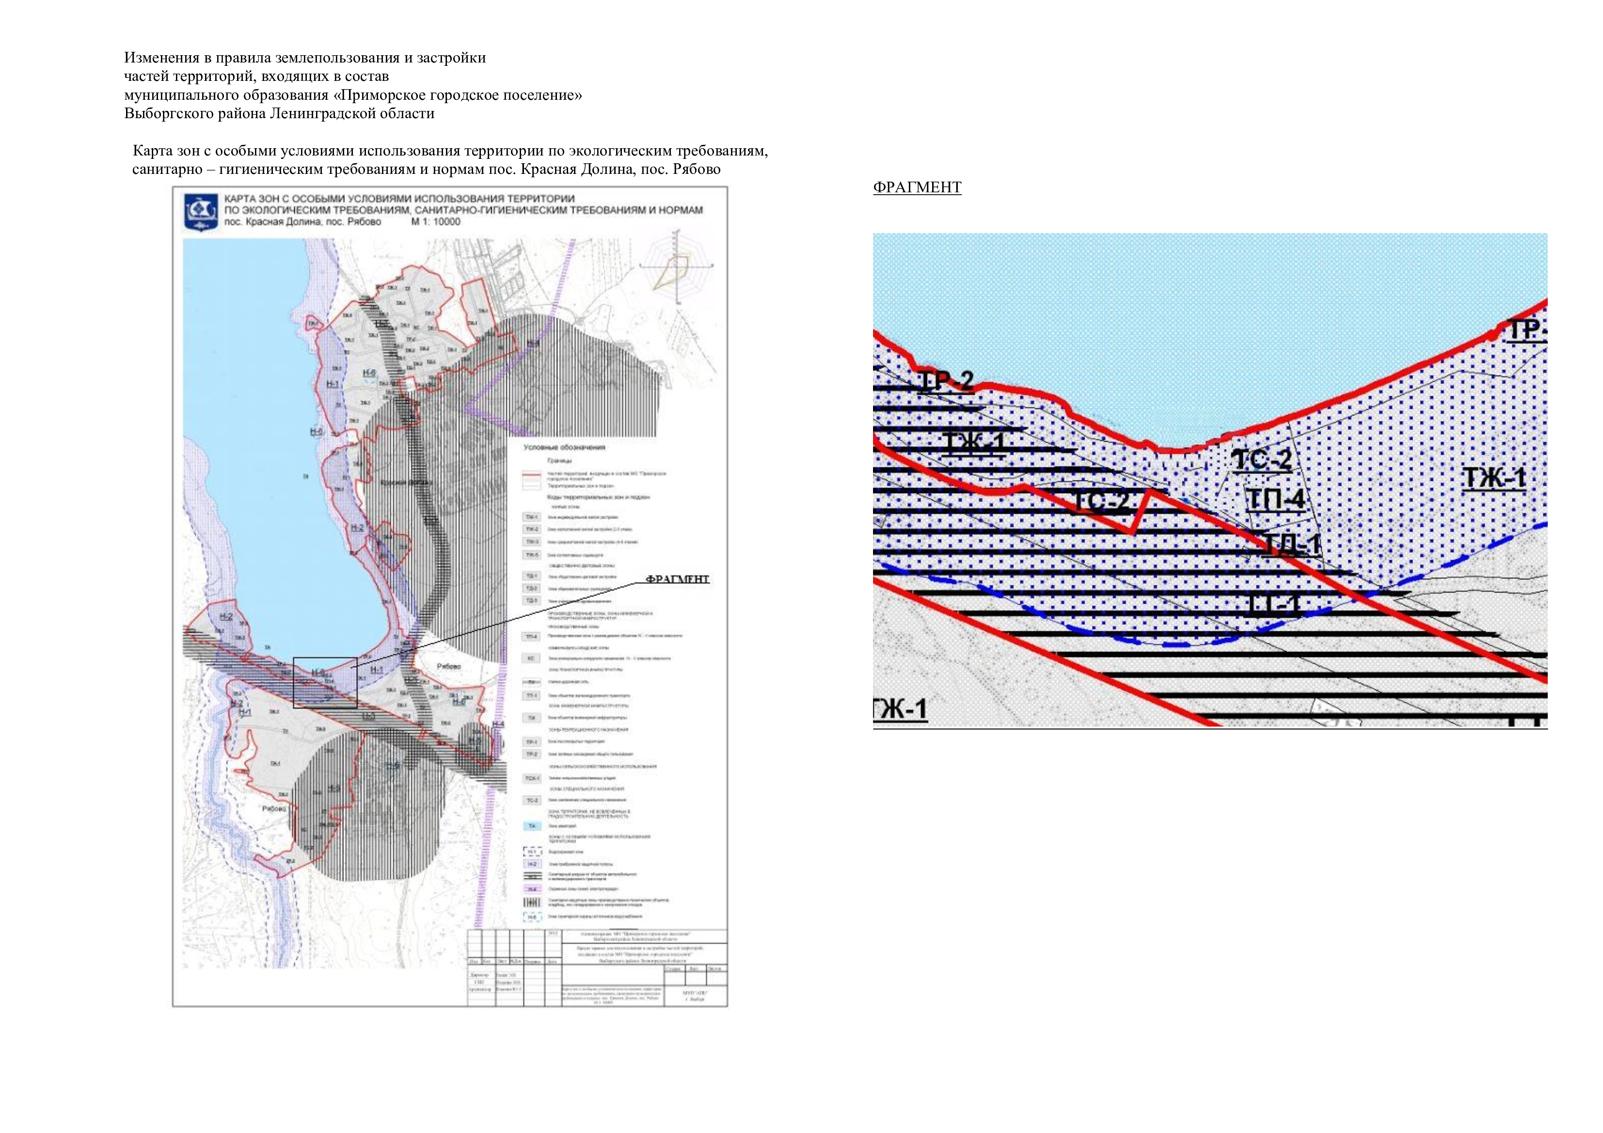Click the ТП-4 legend code box
1603x1133 pixels.
[531, 636]
